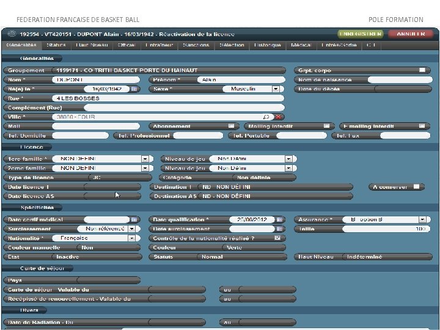Click the Pays field under Carte de séjour
440x330 pixels.
(x=109, y=280)
